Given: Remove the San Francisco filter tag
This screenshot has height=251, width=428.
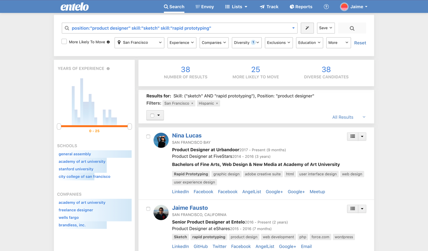Looking at the screenshot, I should 192,103.
